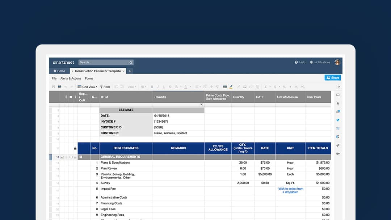Viewport: 391px width, 220px height.
Task: Open comments panel in right sidebar
Action: [338, 95]
